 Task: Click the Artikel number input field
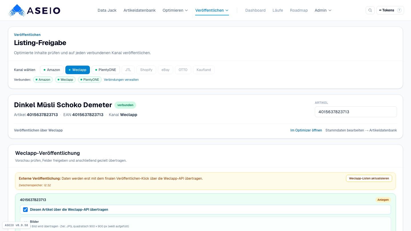(356, 112)
